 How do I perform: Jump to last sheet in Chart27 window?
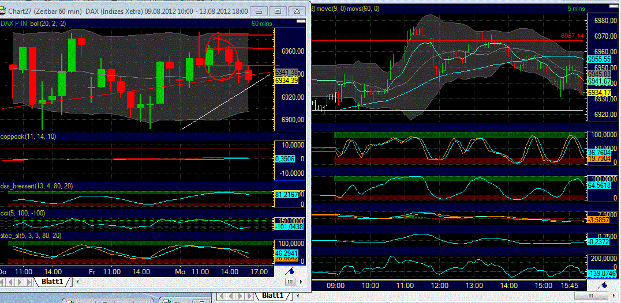point(29,282)
